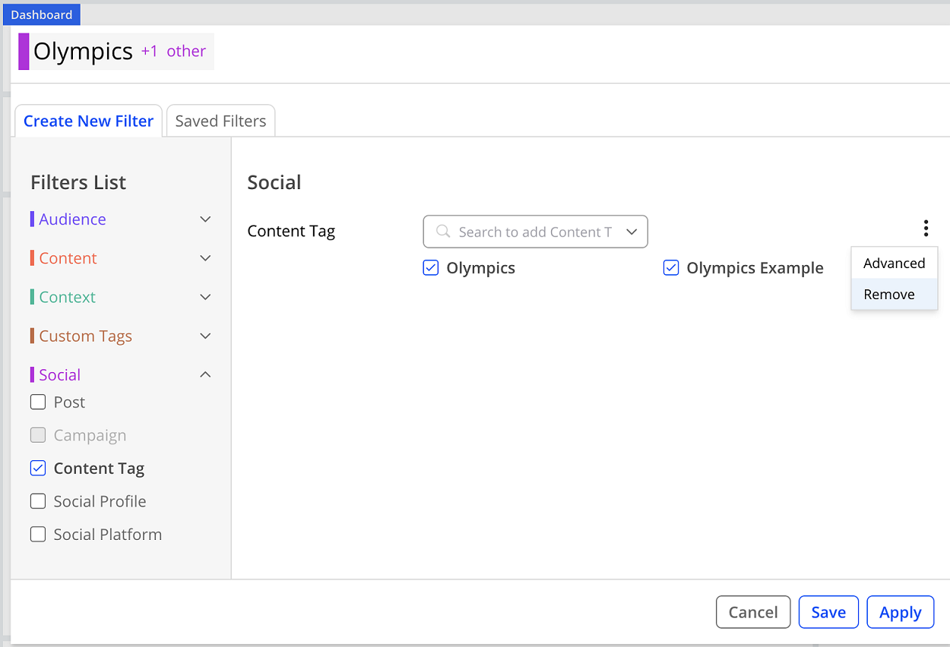The height and width of the screenshot is (647, 950).
Task: Enable the Social Platform checkbox
Action: [x=38, y=535]
